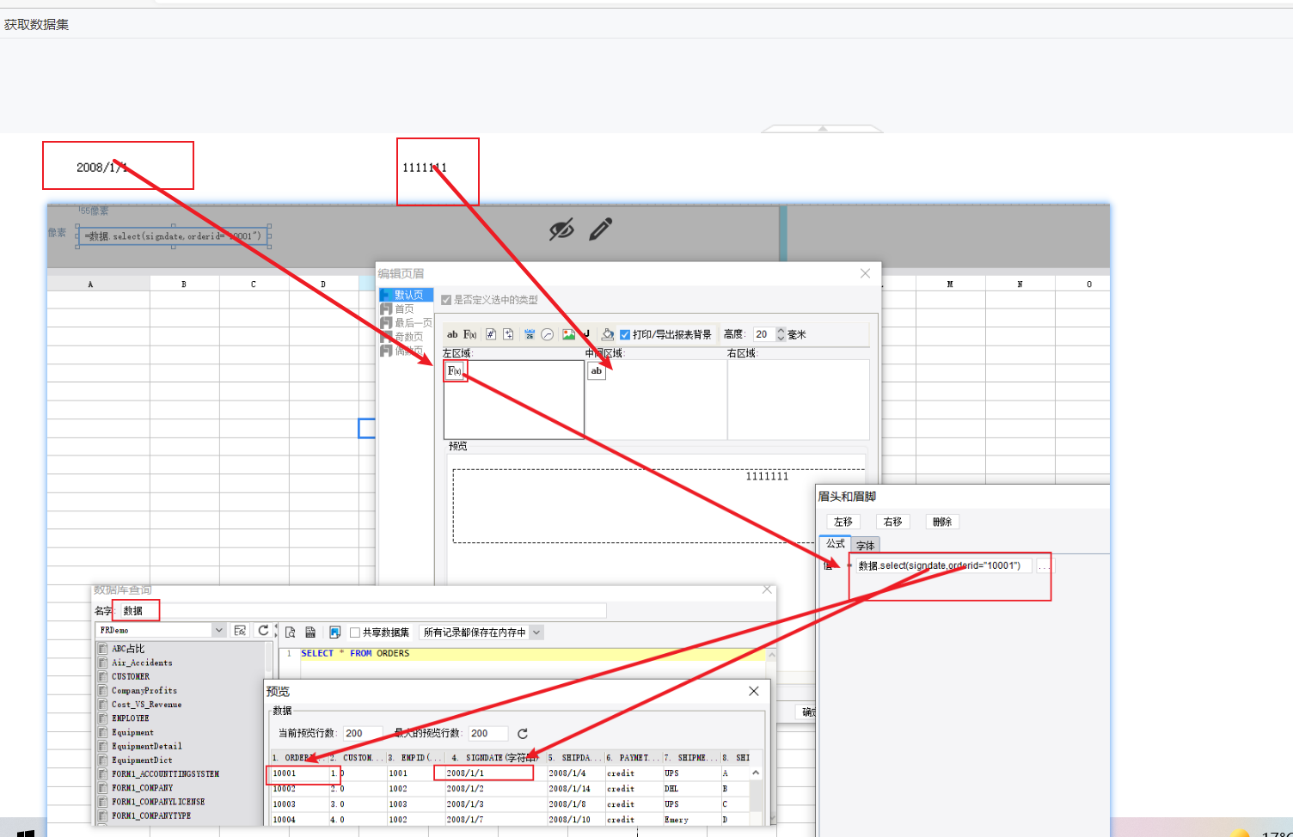Increase the 高度 height spinner value
The height and width of the screenshot is (837, 1293).
coord(781,331)
